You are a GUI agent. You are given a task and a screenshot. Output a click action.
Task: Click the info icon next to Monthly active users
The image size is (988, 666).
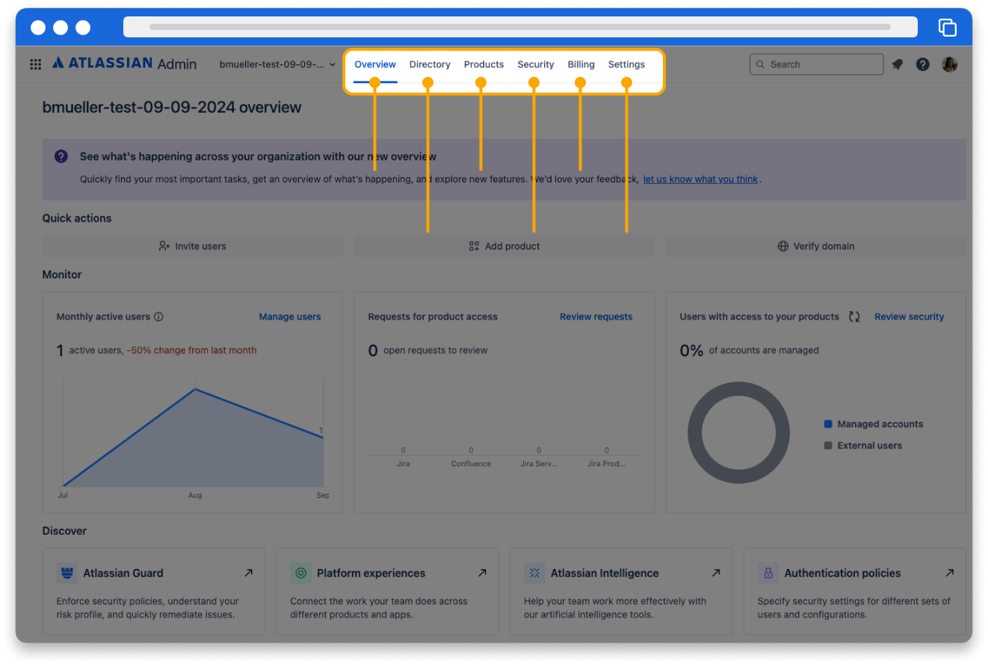coord(158,317)
